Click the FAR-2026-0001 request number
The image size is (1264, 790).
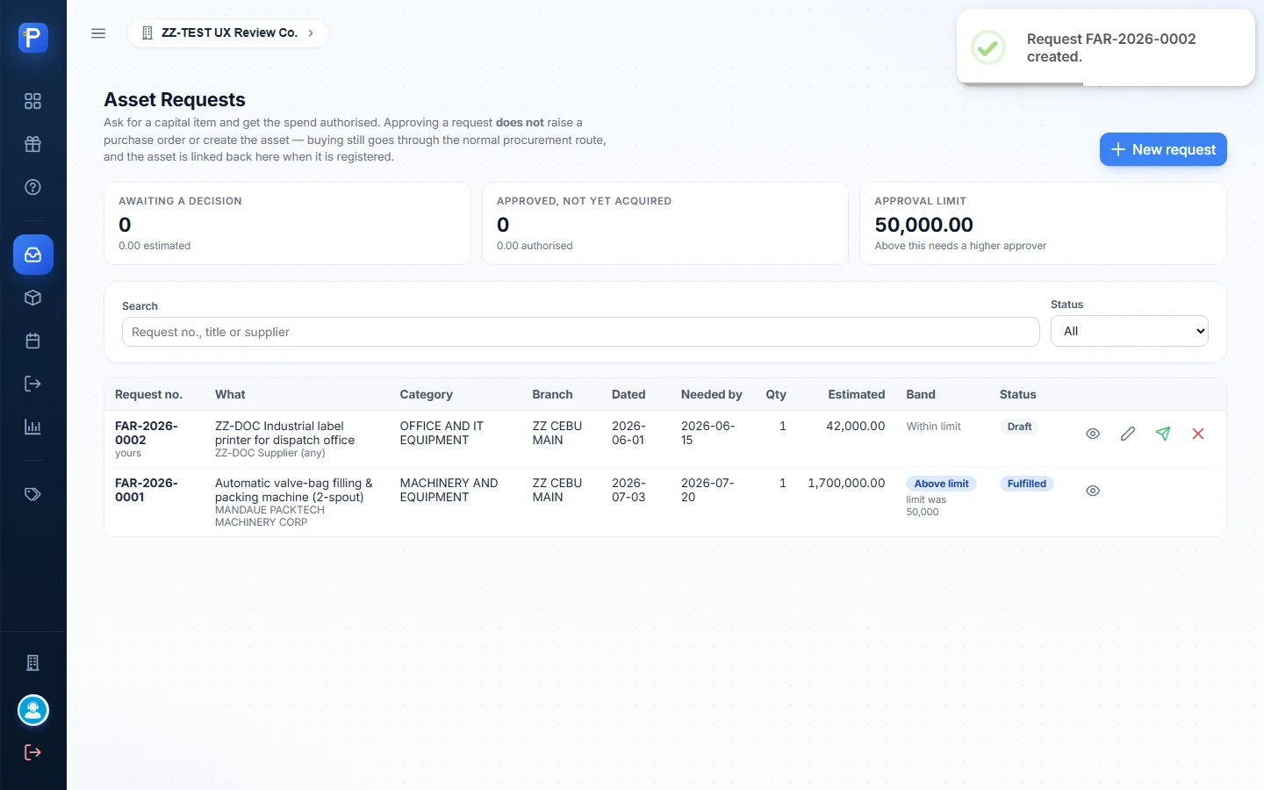147,490
